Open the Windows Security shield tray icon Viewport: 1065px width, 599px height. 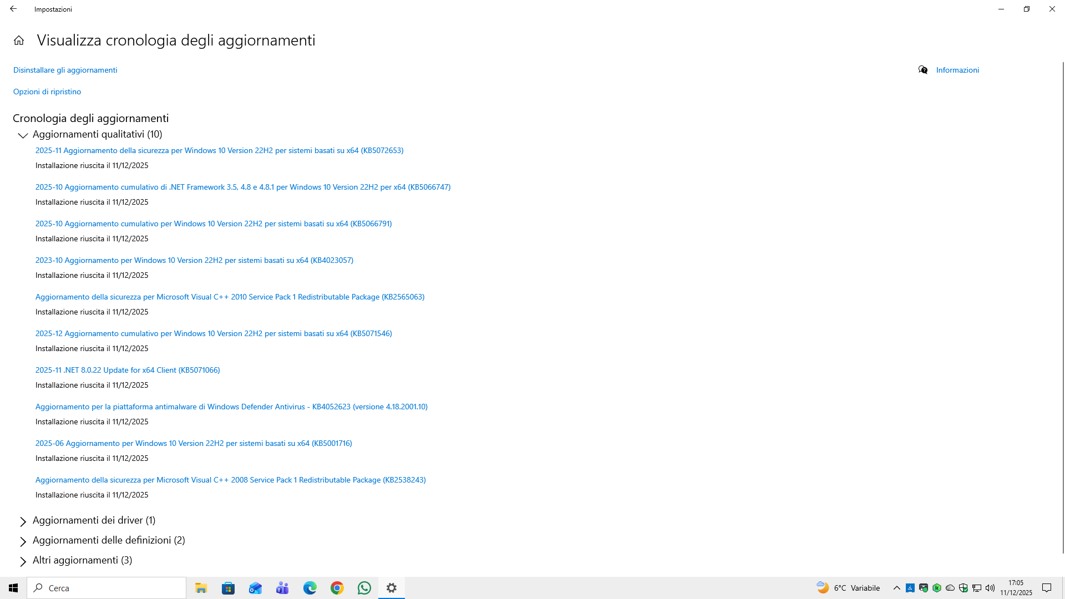(x=963, y=588)
